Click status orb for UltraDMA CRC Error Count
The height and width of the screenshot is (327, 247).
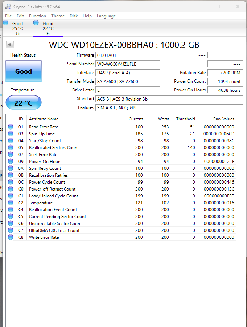pyautogui.click(x=11, y=230)
